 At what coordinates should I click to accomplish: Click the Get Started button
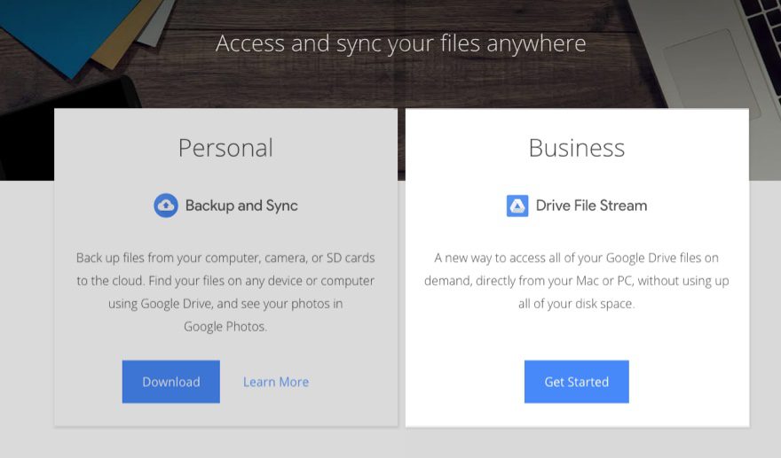(x=576, y=382)
